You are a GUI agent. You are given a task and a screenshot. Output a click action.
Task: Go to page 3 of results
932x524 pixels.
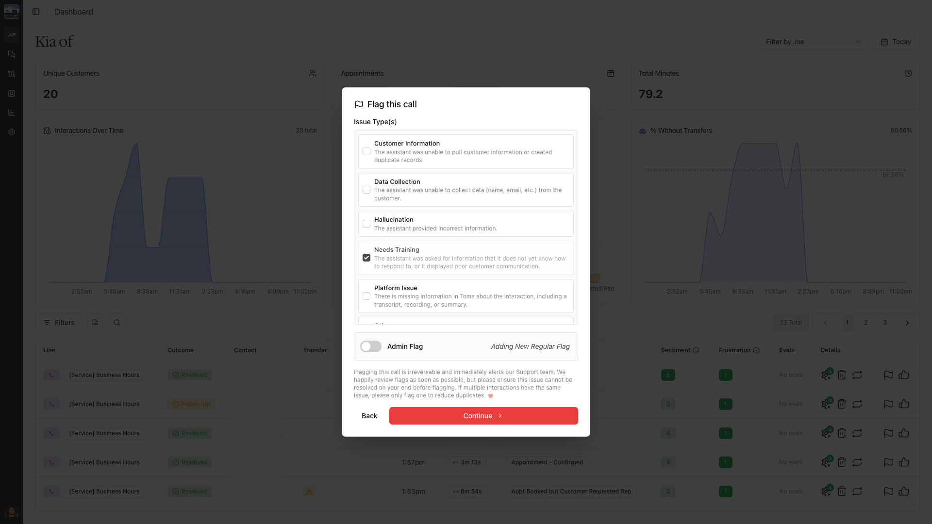(885, 323)
